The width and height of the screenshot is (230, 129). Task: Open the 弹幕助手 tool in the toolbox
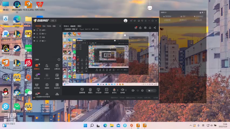click(37, 67)
